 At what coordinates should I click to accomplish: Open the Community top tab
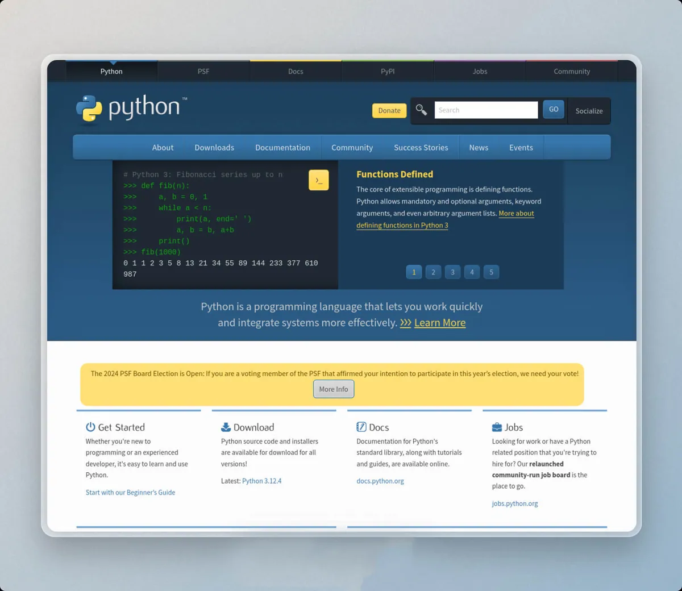click(572, 71)
